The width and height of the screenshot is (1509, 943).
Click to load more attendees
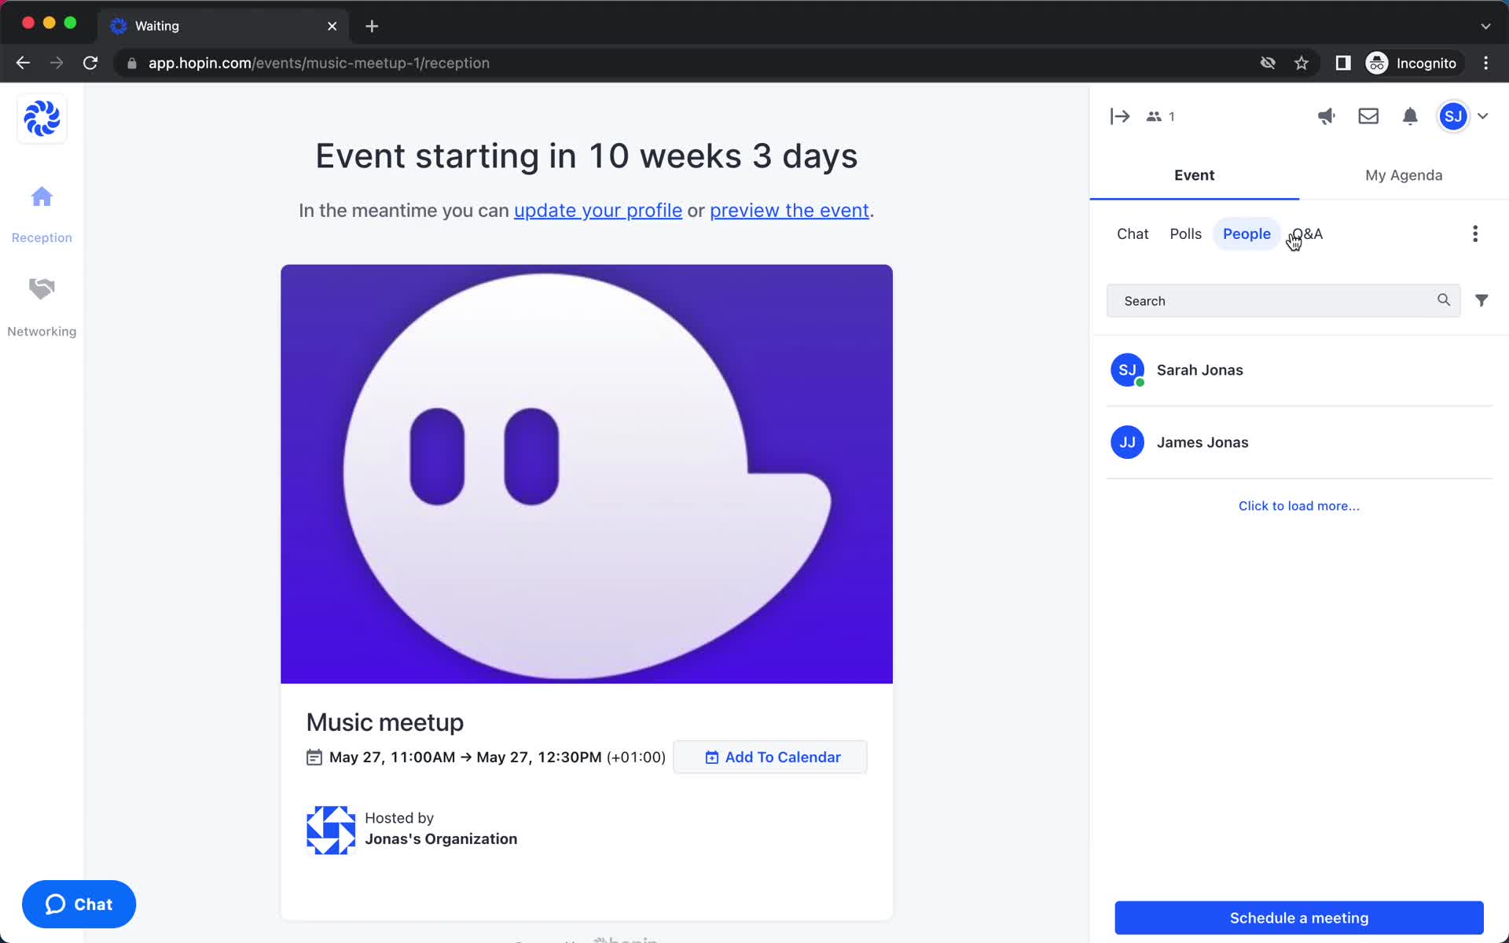tap(1299, 505)
